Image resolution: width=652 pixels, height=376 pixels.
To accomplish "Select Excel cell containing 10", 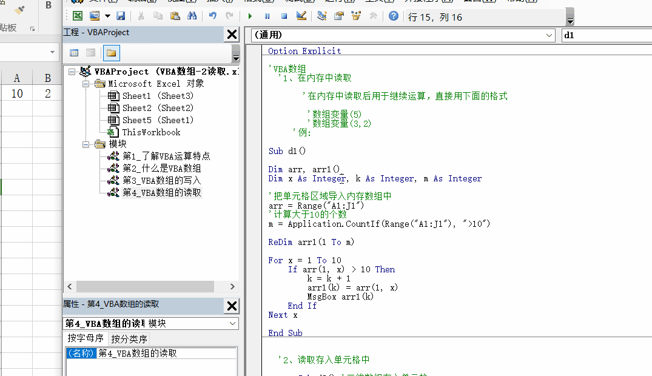I will coord(17,93).
